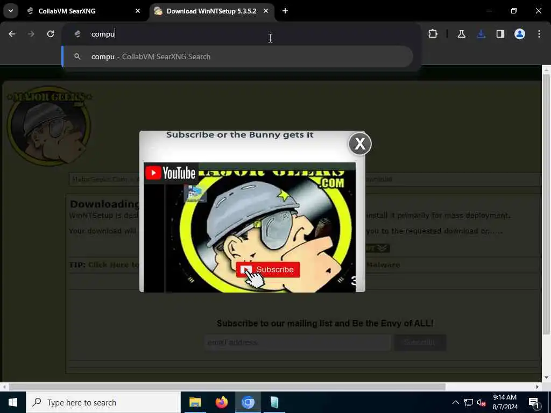Click the Major Geeks logo
The image size is (551, 413).
(49, 126)
